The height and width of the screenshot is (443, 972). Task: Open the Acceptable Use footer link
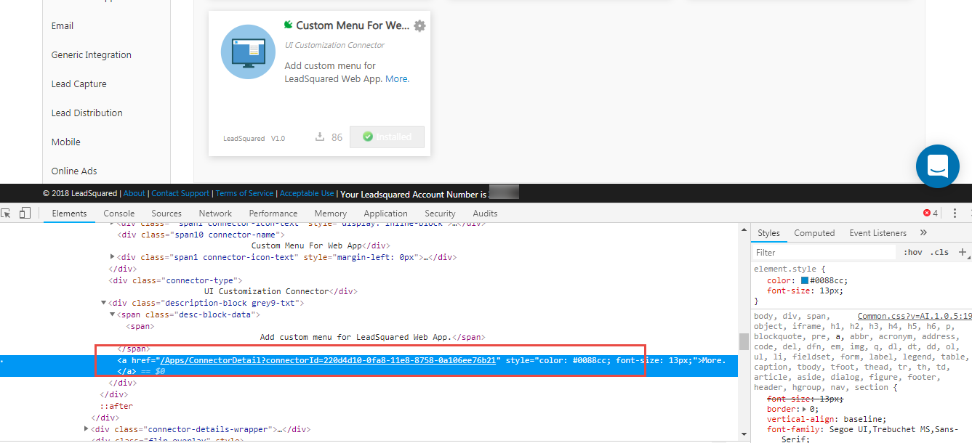(x=307, y=194)
